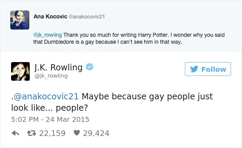Open J.K. Rowling's profile picture
Viewport: 242px width, 148px height.
20,71
